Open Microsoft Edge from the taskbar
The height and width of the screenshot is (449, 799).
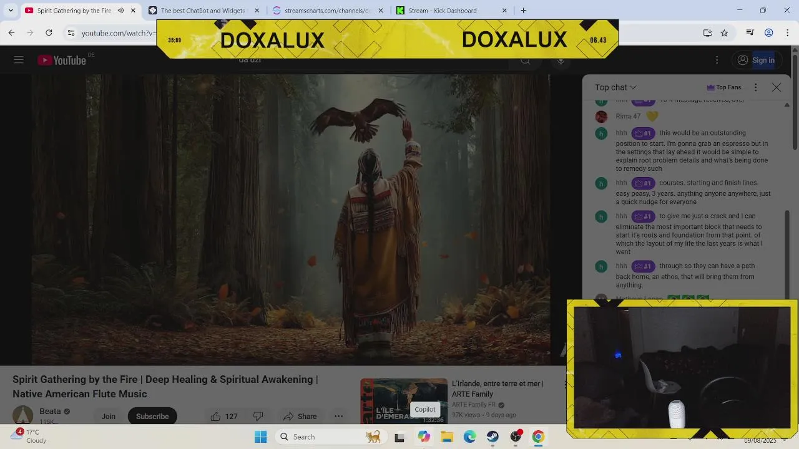(x=470, y=437)
